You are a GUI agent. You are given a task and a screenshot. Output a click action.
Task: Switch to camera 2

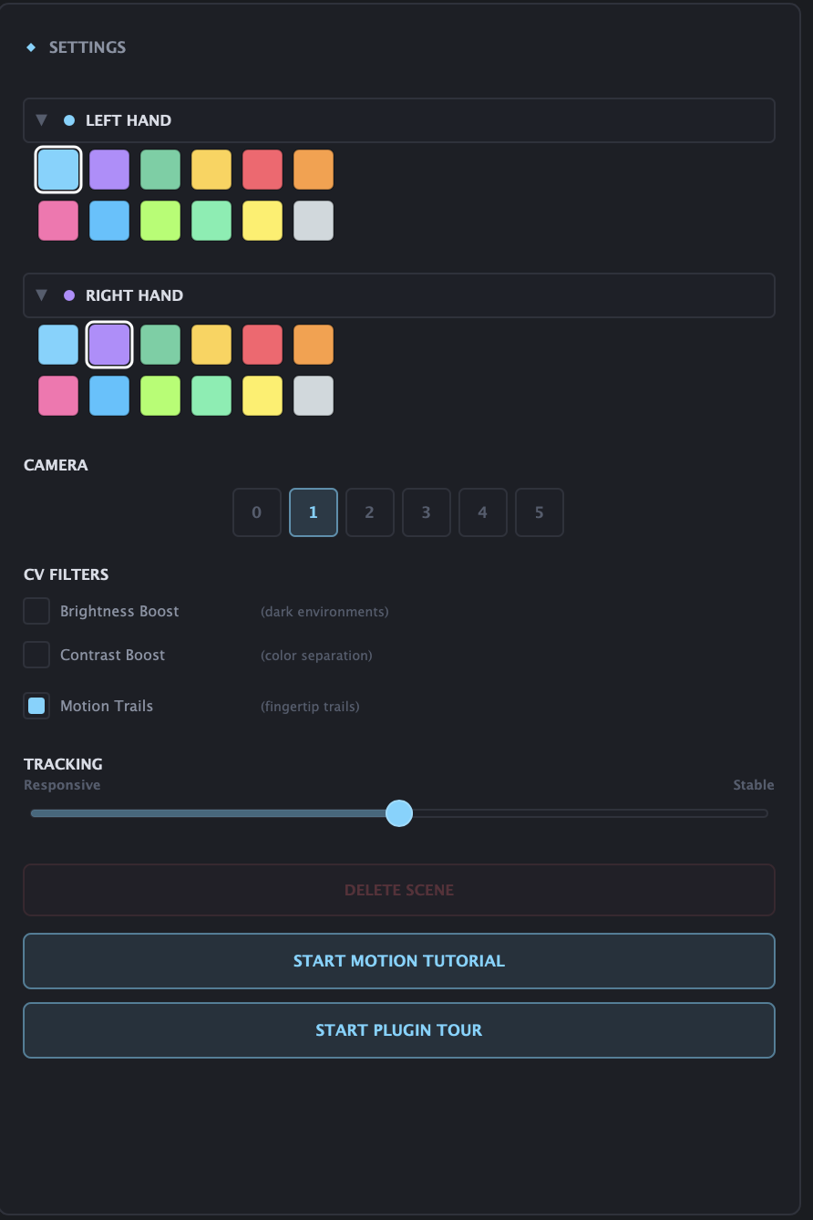[370, 512]
